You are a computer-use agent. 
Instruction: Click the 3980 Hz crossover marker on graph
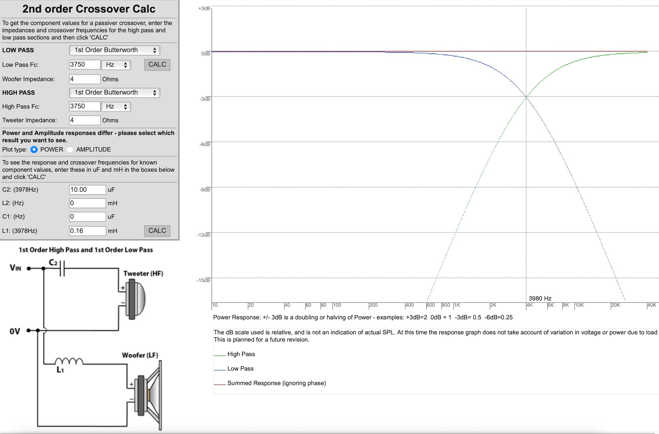click(540, 298)
